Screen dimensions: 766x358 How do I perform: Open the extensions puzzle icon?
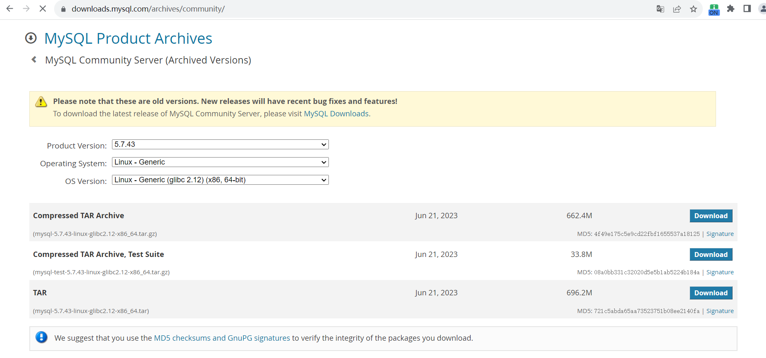point(730,9)
